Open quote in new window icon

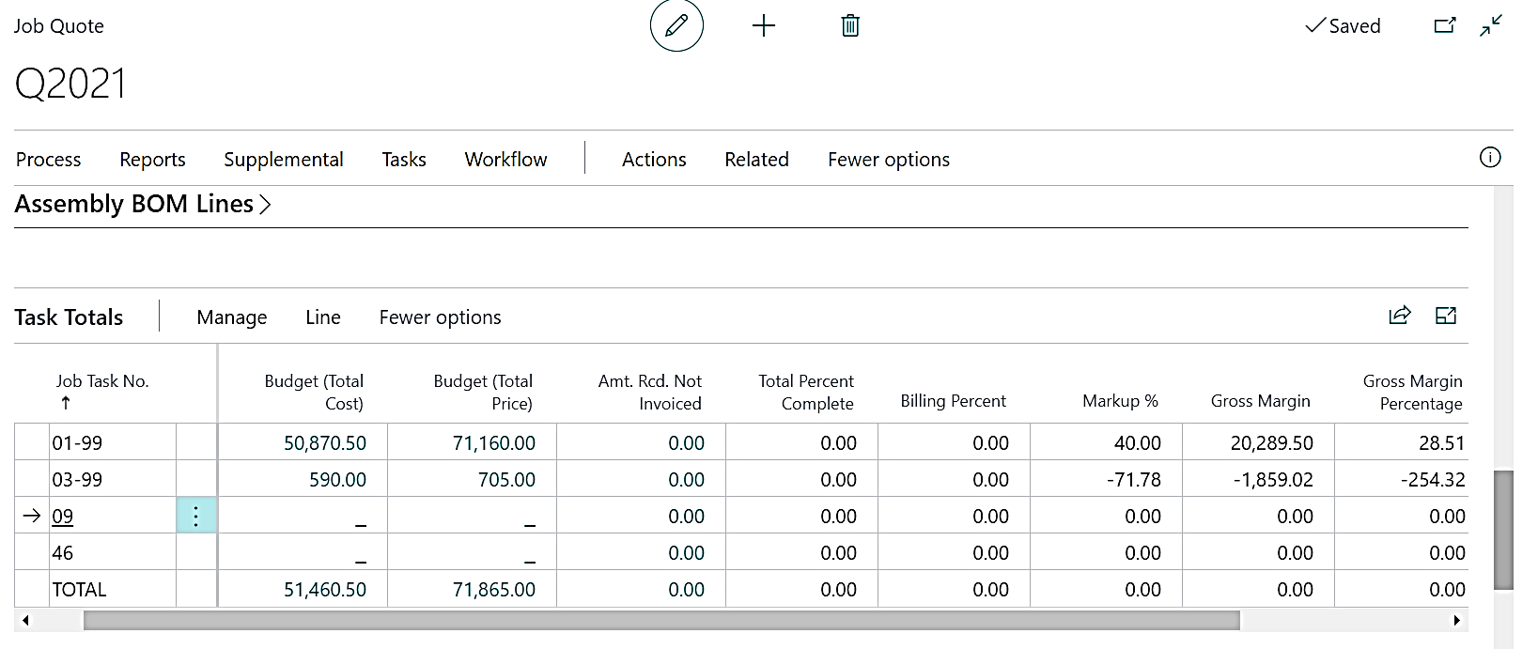coord(1444,25)
